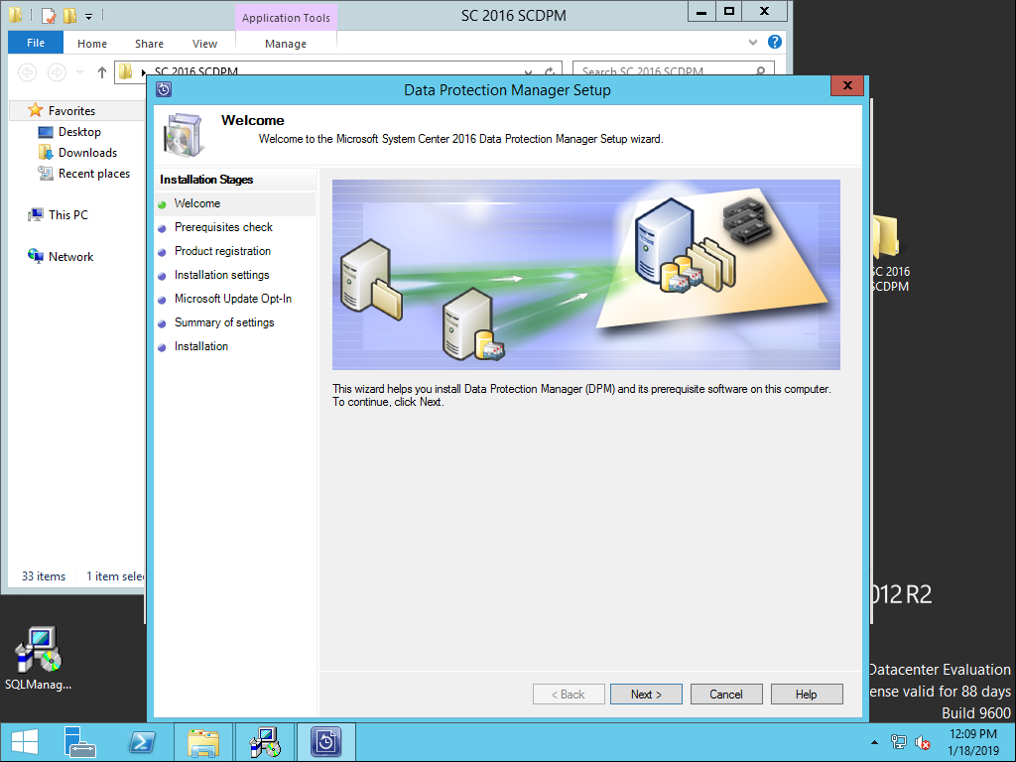Open Windows PowerShell from the taskbar
Image resolution: width=1016 pixels, height=762 pixels.
click(141, 741)
